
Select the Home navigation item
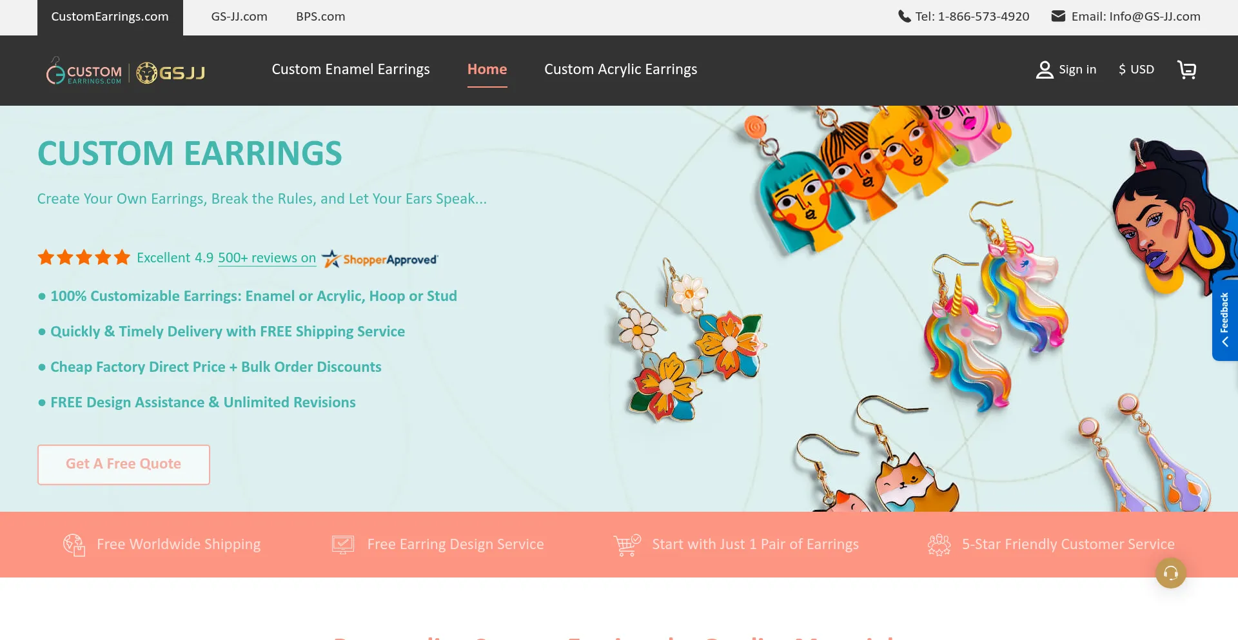[x=487, y=70]
